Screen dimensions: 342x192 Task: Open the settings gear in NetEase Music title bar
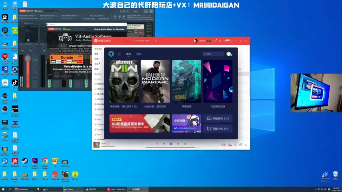point(220,41)
